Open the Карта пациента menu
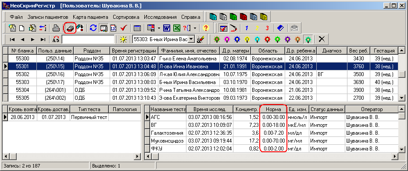The height and width of the screenshot is (171, 408). pos(90,17)
